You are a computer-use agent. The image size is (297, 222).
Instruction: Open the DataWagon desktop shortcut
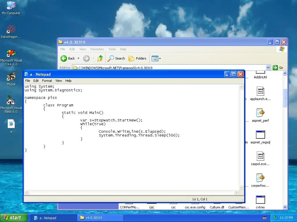pyautogui.click(x=11, y=32)
